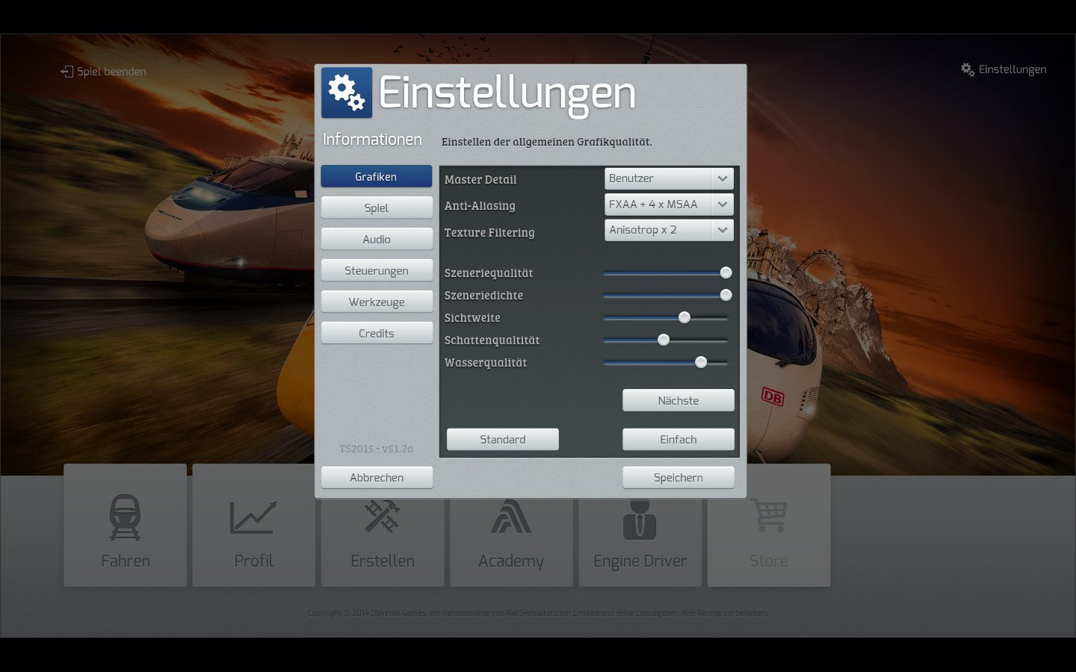Expand Master Detail using its arrow
The width and height of the screenshot is (1076, 672).
click(723, 178)
